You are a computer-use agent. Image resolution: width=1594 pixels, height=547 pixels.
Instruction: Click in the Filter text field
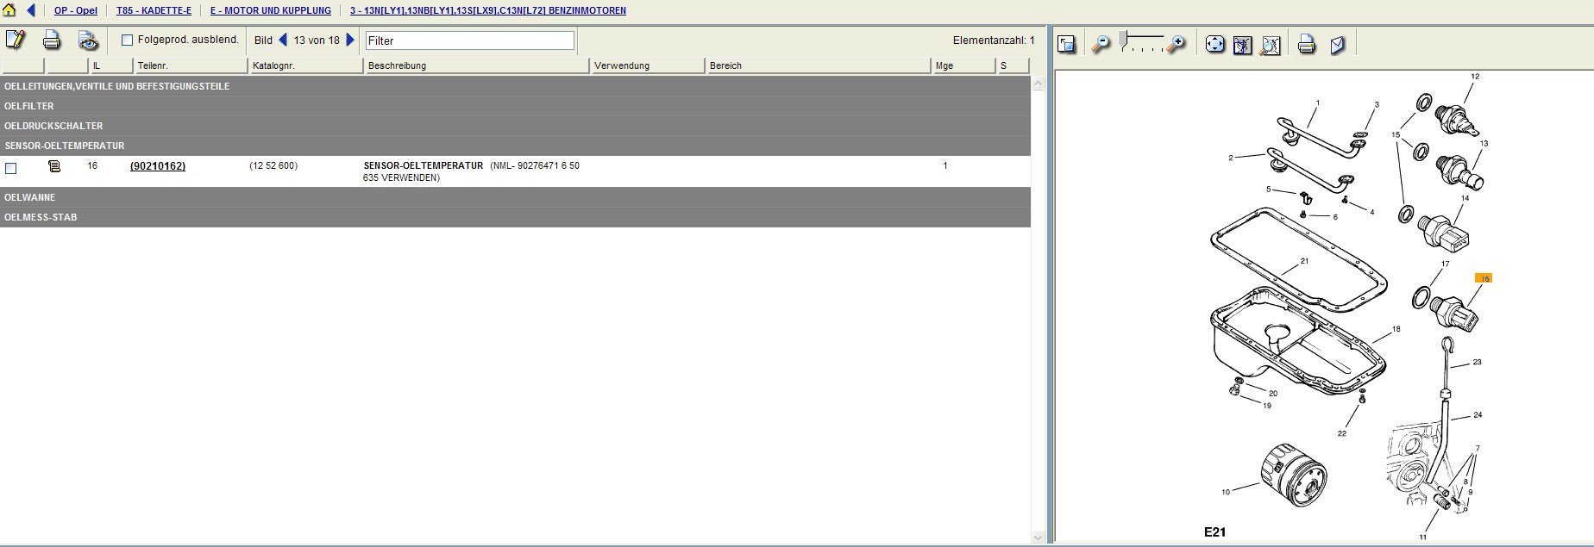point(470,40)
